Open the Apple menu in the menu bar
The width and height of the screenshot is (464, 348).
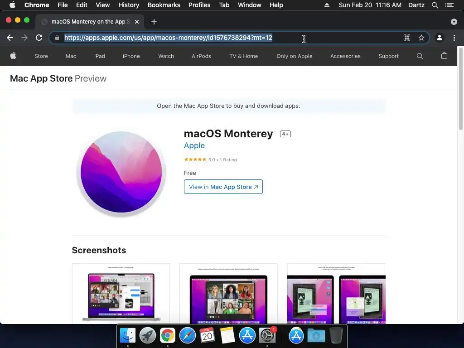click(12, 5)
